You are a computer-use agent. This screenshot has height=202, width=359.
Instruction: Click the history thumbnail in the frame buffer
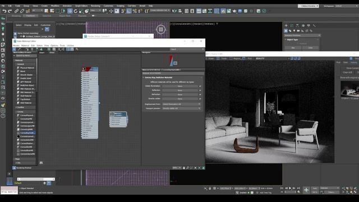point(350,89)
